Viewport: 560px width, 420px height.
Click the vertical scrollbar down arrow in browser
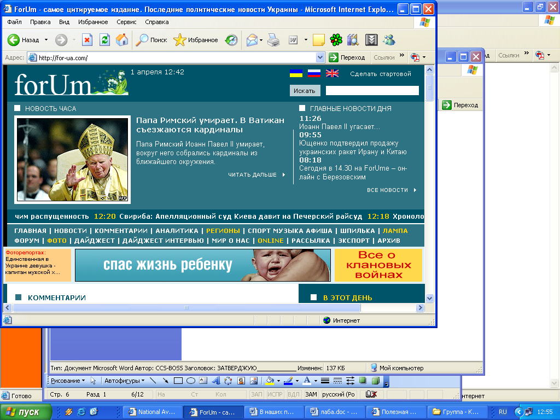pyautogui.click(x=430, y=298)
